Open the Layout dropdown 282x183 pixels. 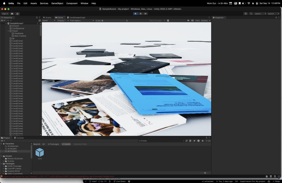[273, 14]
